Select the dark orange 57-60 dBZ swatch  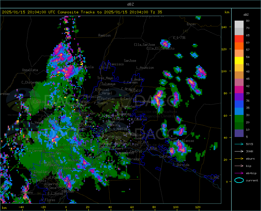tap(239, 46)
